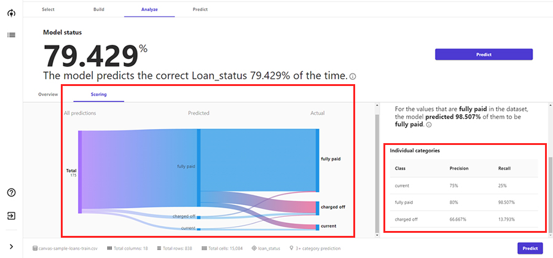Click info icon after 'fully paid' explanation
Image resolution: width=553 pixels, height=258 pixels.
[x=428, y=125]
